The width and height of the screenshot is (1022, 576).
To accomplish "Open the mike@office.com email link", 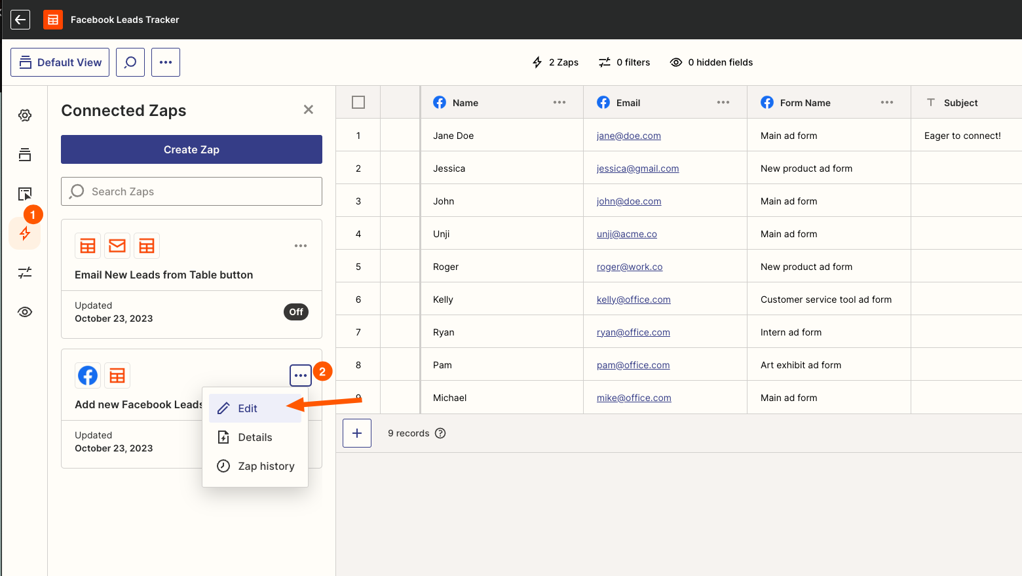I will 634,398.
